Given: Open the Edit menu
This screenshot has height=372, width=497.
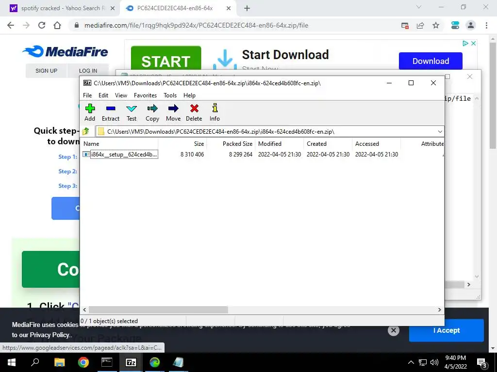Looking at the screenshot, I should point(103,95).
